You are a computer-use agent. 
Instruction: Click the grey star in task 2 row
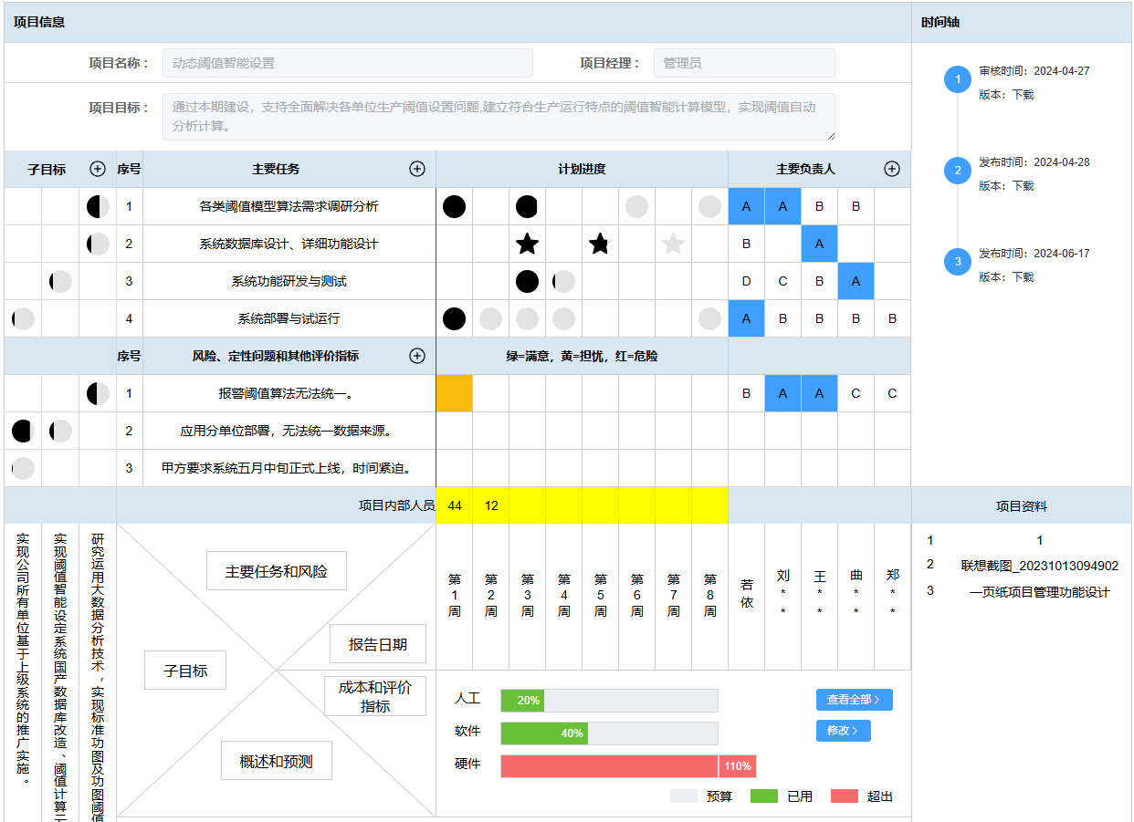point(673,244)
